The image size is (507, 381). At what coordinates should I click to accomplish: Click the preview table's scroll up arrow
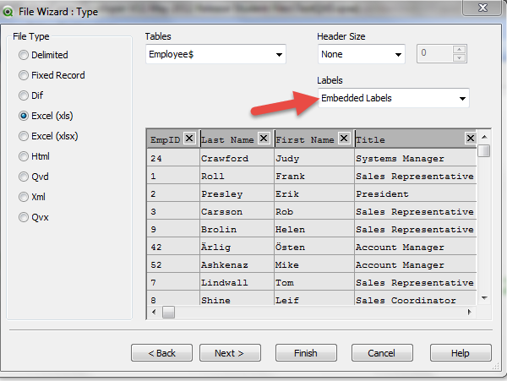pos(484,137)
